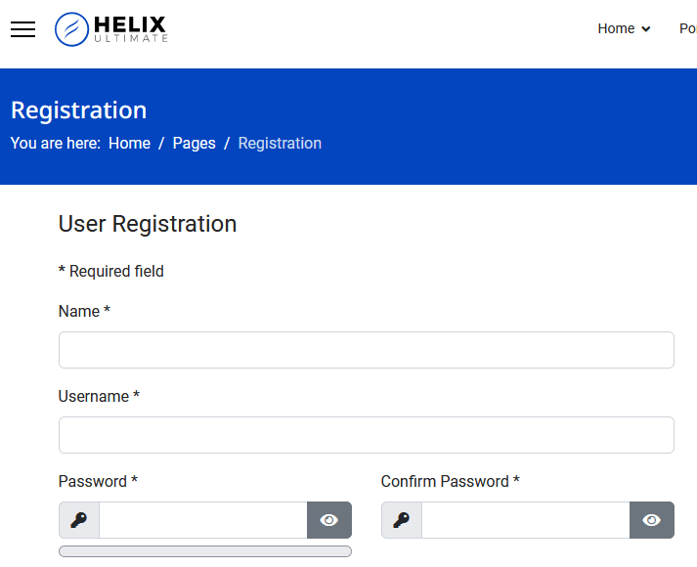Click the key icon beside Confirm Password field
This screenshot has width=697, height=567.
pos(402,520)
